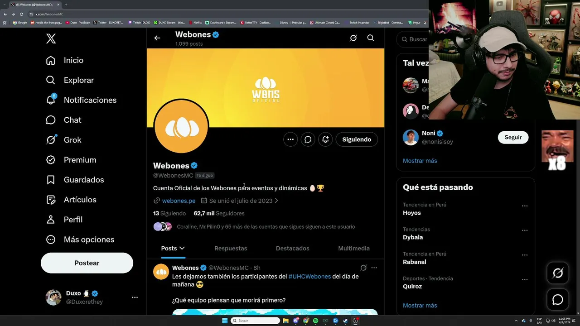580x326 pixels.
Task: Expand Más opciones in the sidebar
Action: [80, 240]
